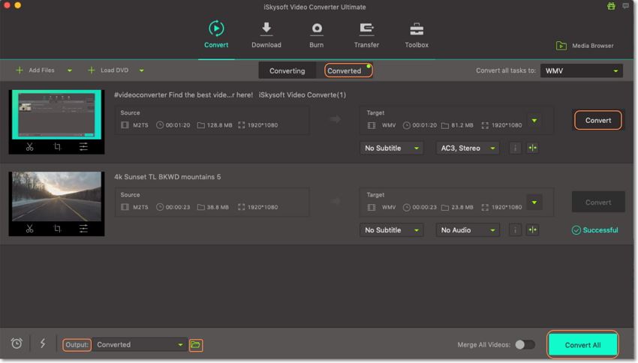Switch to the Converting tab
638x363 pixels.
(x=287, y=70)
